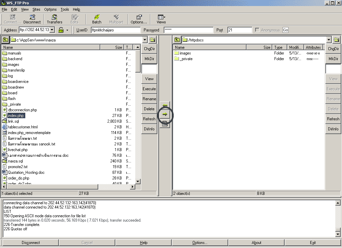Select promote2.txt file icon
This screenshot has height=248, width=342.
(x=5, y=166)
